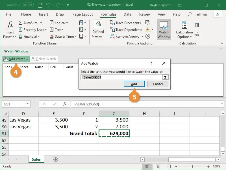
Task: Switch to Page Layout view icon
Action: (158, 166)
